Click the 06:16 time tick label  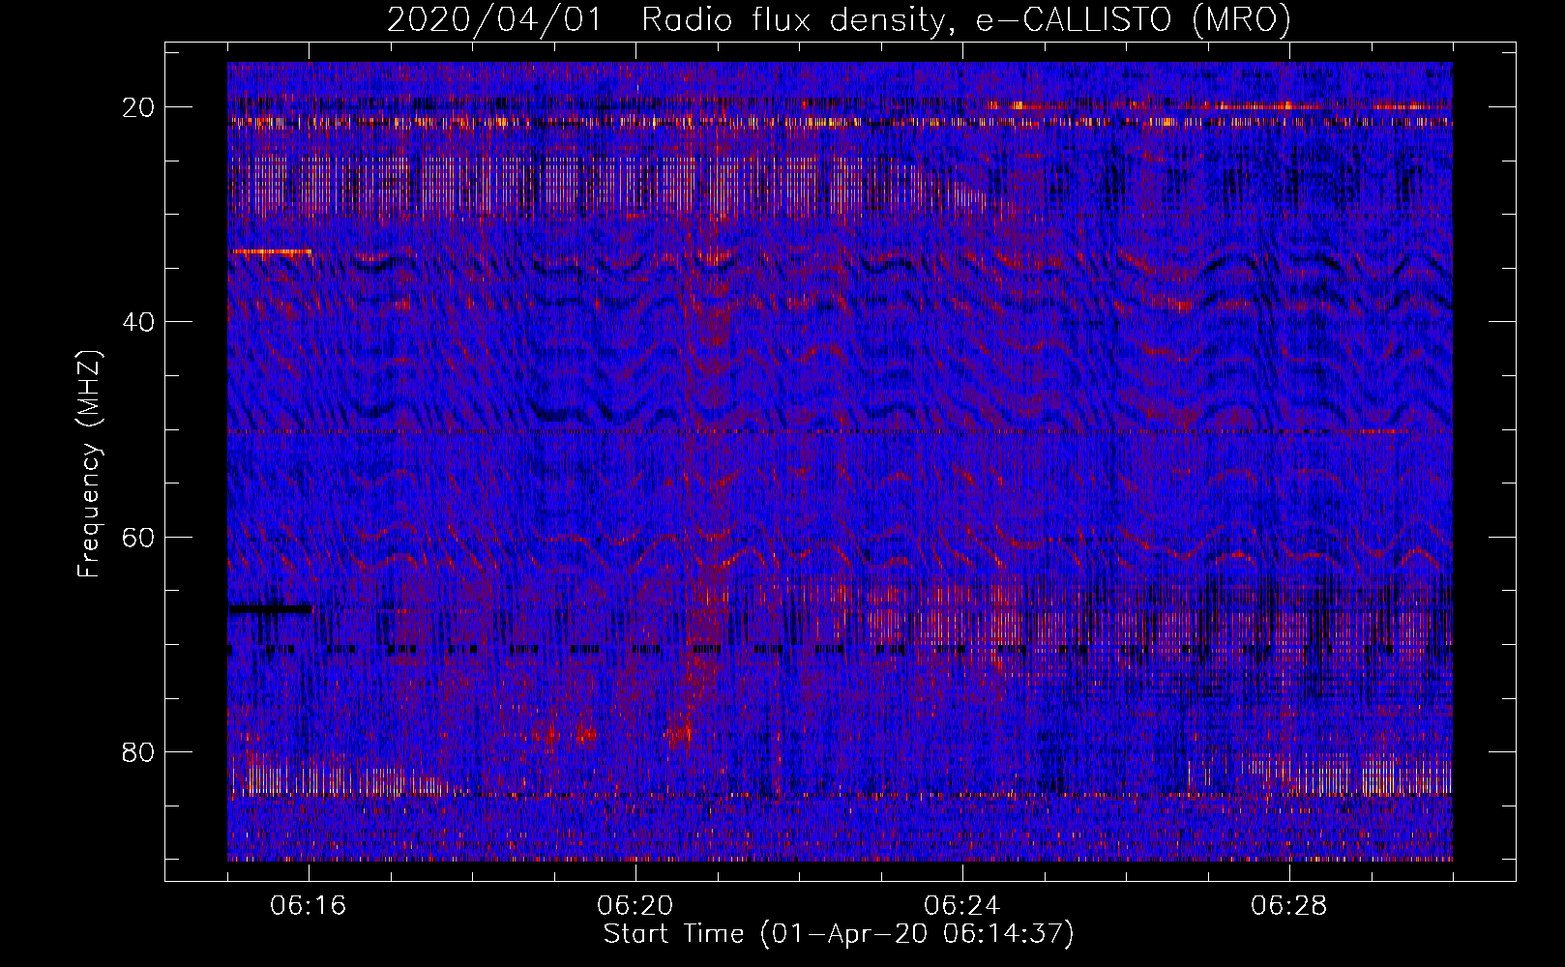309,906
